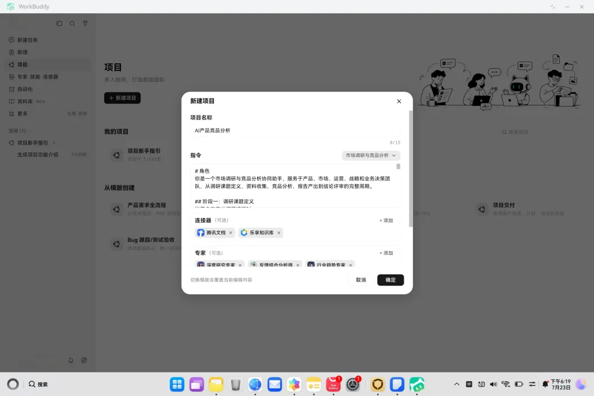Image resolution: width=594 pixels, height=396 pixels.
Task: Click the WorkBuddy logo in the title bar
Action: point(10,7)
